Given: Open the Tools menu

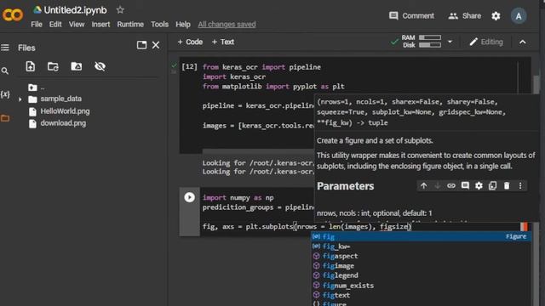Looking at the screenshot, I should pyautogui.click(x=159, y=25).
